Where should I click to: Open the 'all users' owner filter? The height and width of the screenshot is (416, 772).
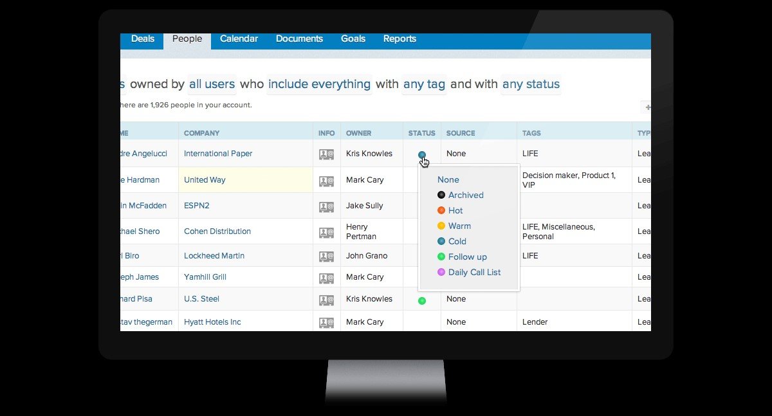[x=212, y=84]
